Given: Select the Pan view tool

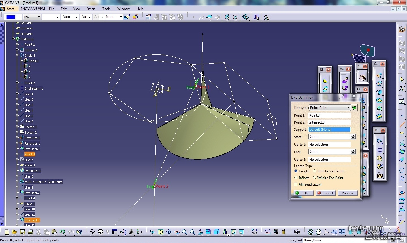Looking at the screenshot, I should [169, 232].
